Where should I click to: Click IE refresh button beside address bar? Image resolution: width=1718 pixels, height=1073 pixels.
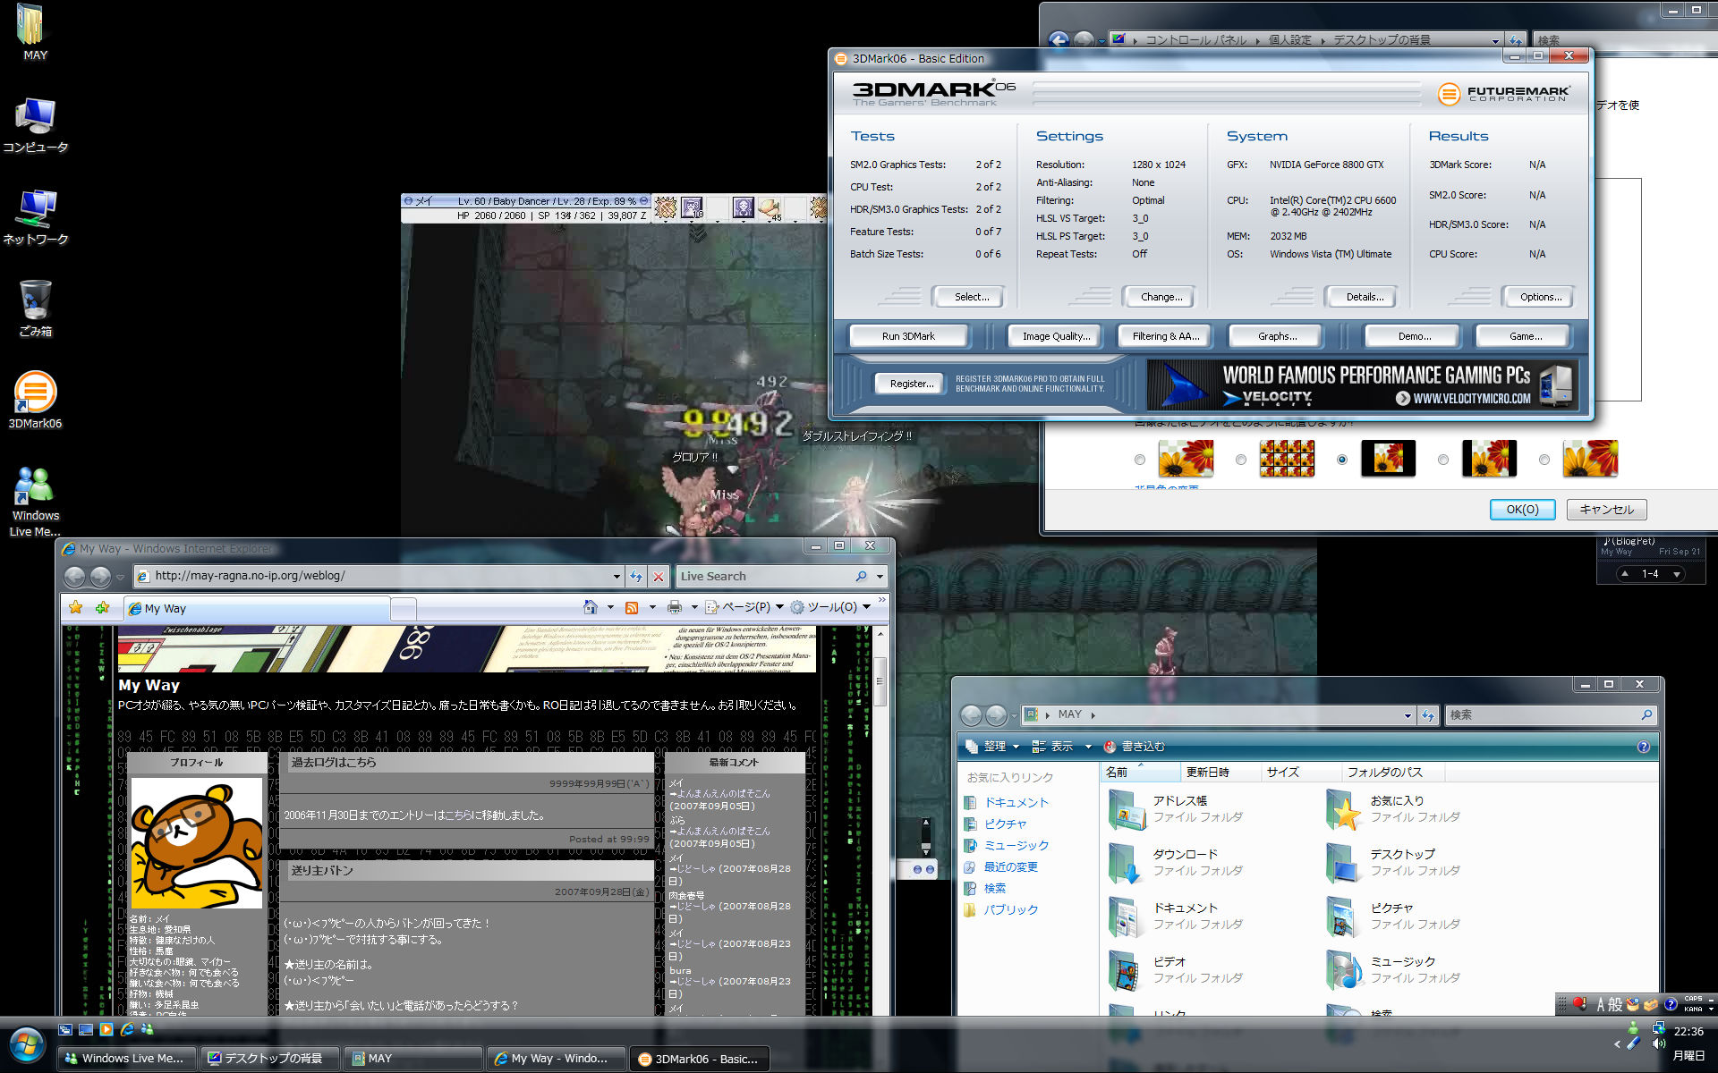pyautogui.click(x=636, y=576)
